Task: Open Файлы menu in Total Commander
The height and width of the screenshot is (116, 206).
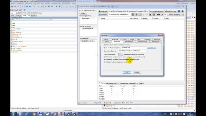Action: (x=13, y=4)
